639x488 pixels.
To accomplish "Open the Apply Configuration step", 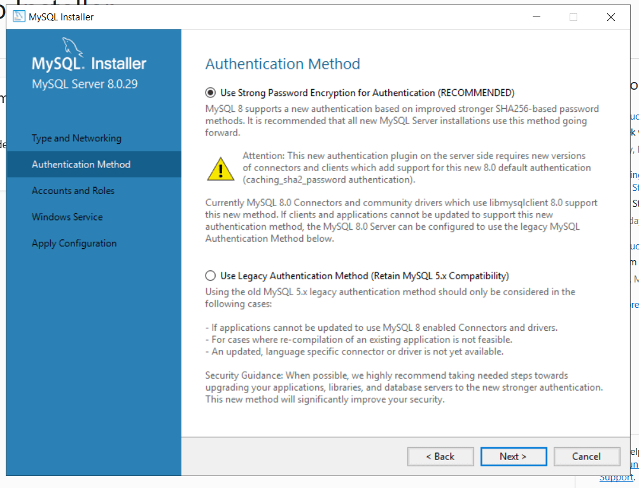I will [74, 243].
